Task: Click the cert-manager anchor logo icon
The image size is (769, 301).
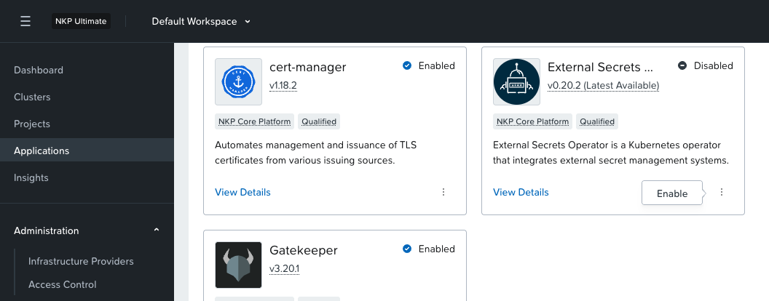Action: pos(238,81)
